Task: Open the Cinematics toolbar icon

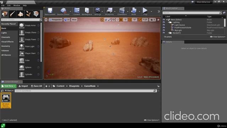Action: tap(122, 12)
